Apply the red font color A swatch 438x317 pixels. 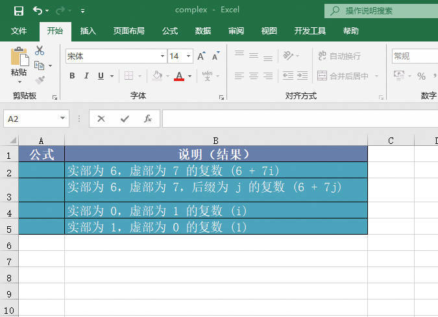click(180, 76)
